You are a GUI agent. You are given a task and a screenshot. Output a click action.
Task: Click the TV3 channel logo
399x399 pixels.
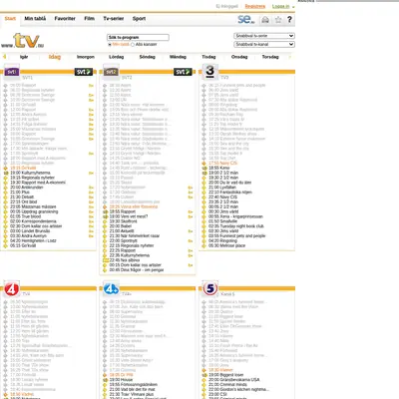coord(210,72)
